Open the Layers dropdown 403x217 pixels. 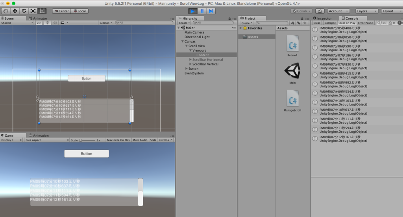click(367, 11)
